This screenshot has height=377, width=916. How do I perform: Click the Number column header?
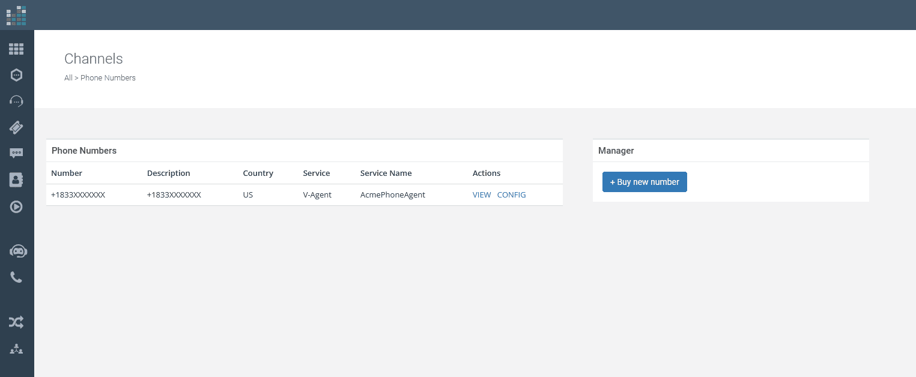click(x=67, y=173)
